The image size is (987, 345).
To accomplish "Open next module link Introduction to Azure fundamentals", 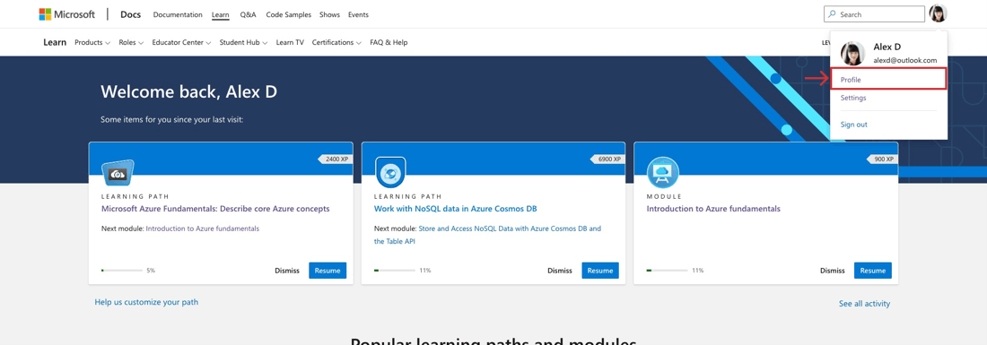I will pyautogui.click(x=202, y=229).
